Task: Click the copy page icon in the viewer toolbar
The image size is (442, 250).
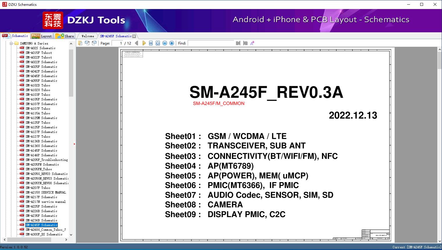Action: tap(80, 43)
